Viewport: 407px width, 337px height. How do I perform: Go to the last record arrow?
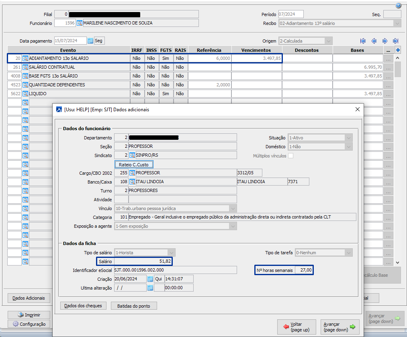[395, 41]
